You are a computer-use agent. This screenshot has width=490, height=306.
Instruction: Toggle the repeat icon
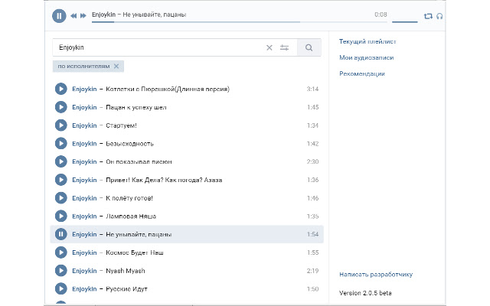(427, 15)
